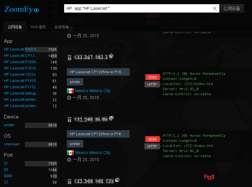
Task: Click the 7585 count for HP LaserJet P4014
Action: pos(52,50)
